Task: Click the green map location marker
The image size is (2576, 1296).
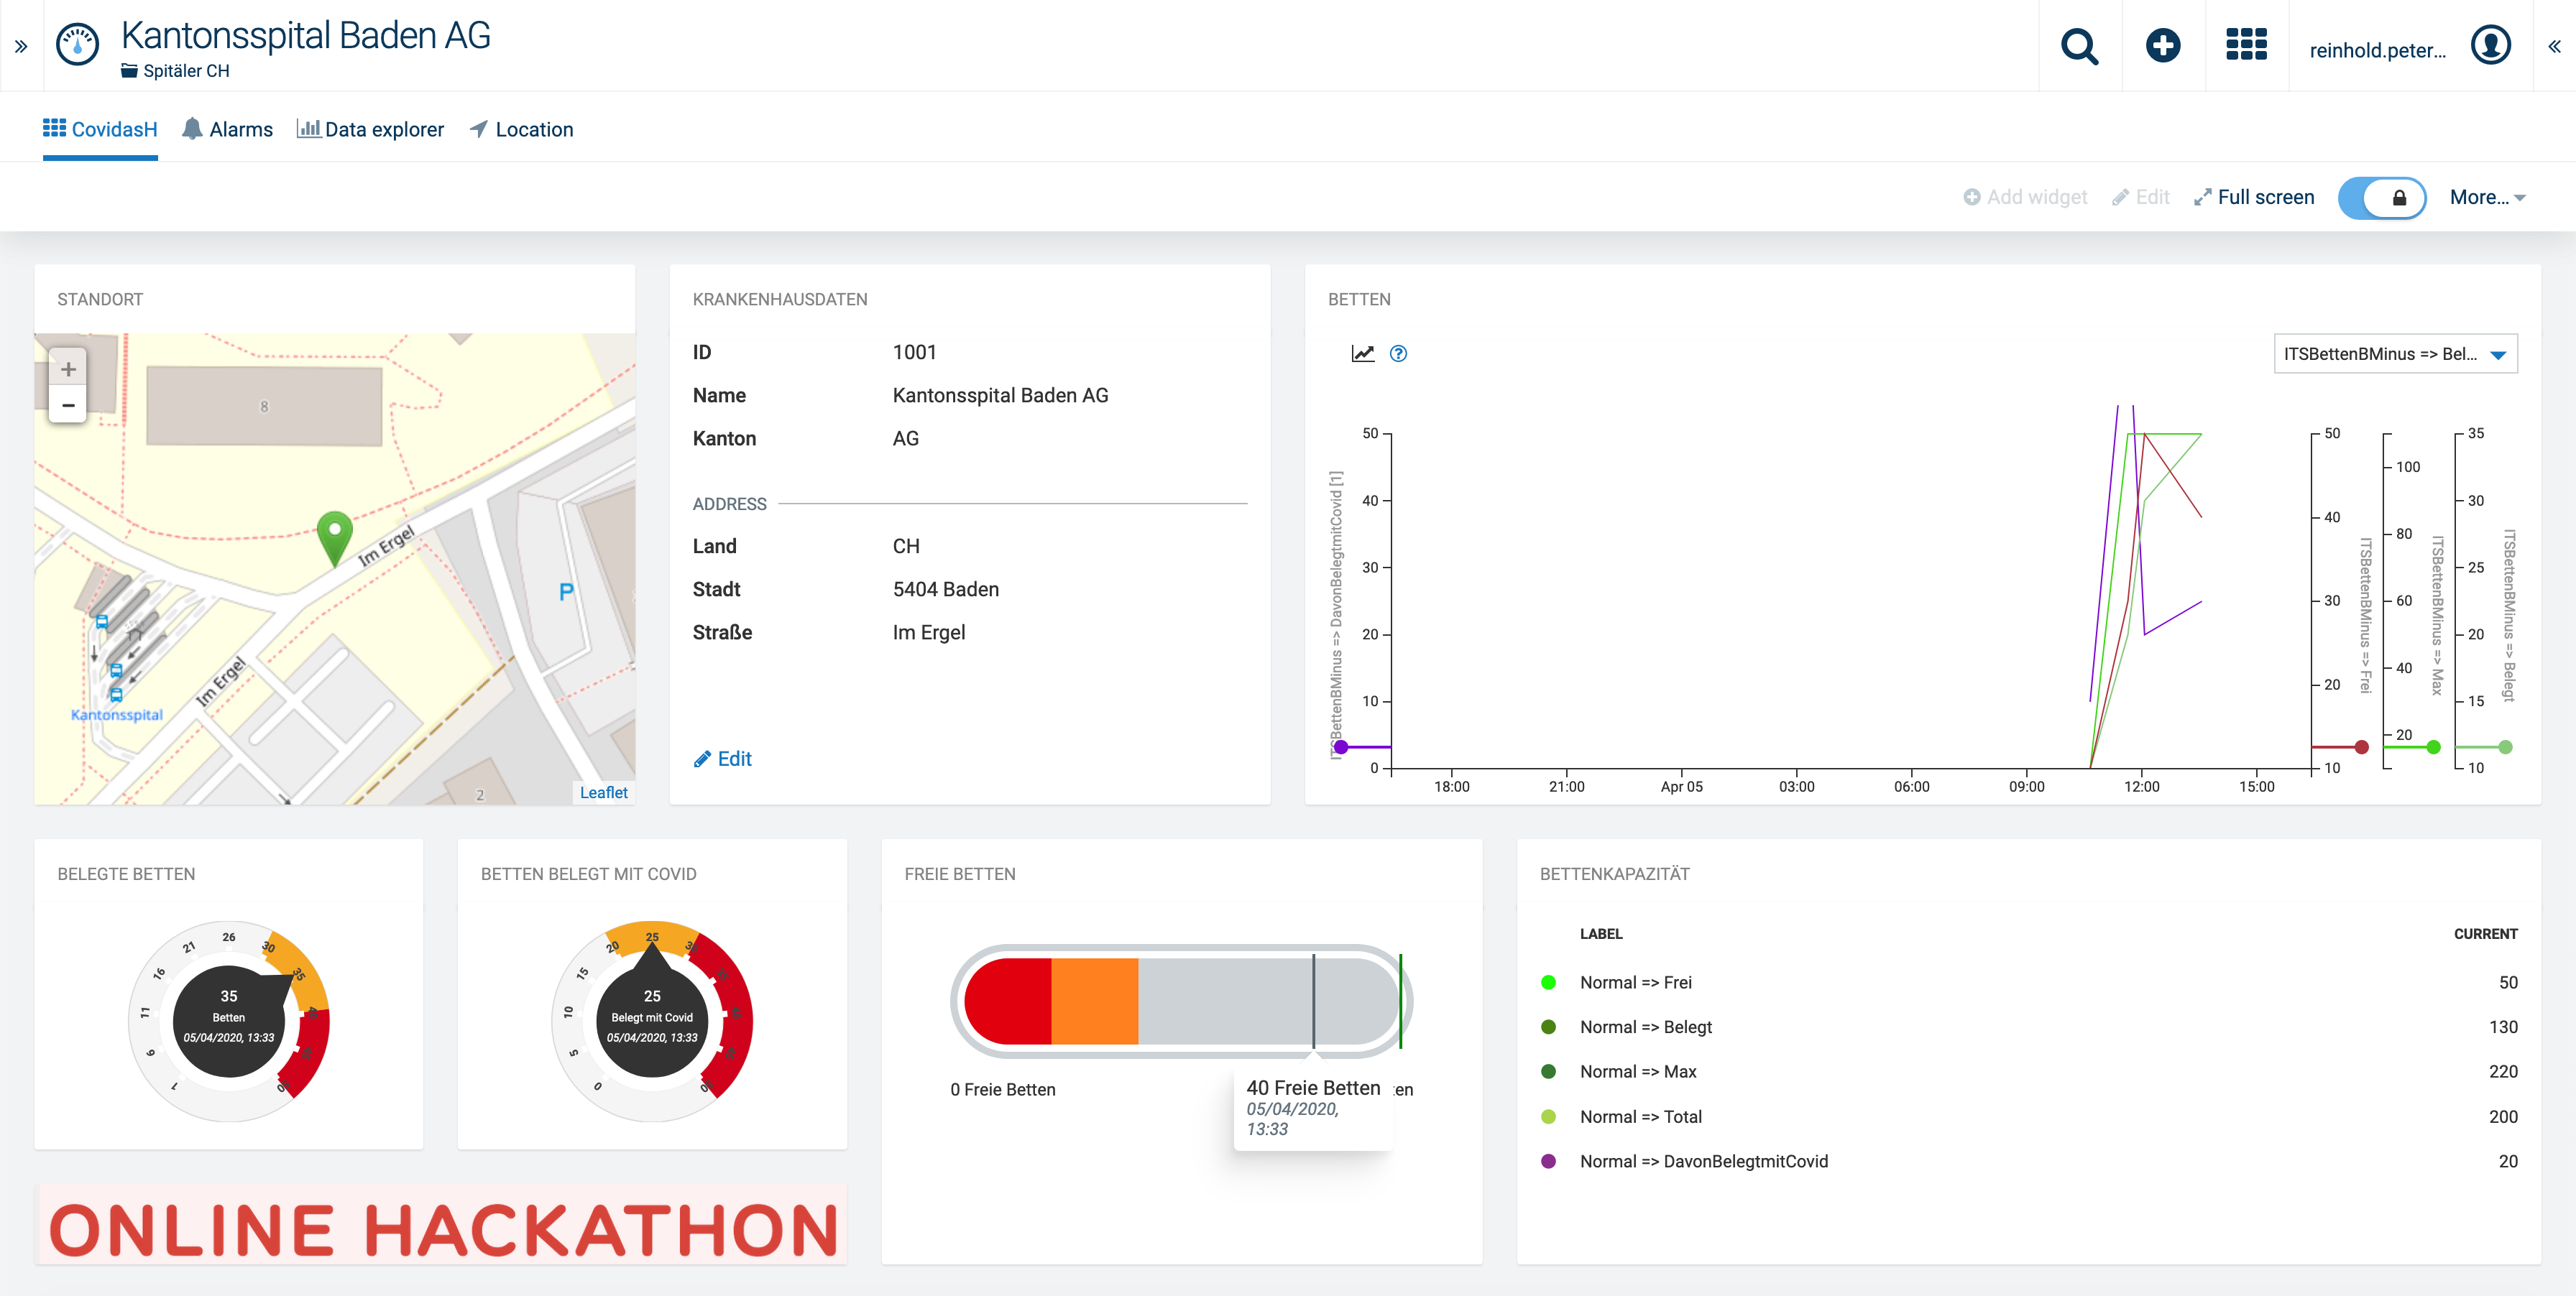Action: coord(334,534)
